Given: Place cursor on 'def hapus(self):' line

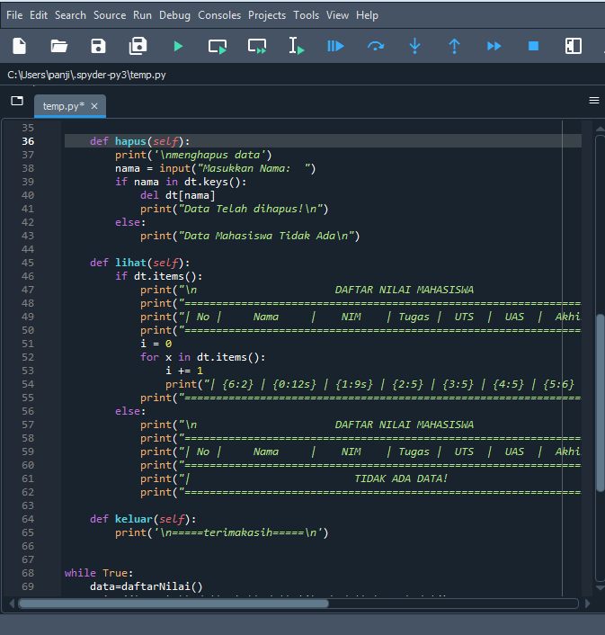Looking at the screenshot, I should click(x=139, y=141).
